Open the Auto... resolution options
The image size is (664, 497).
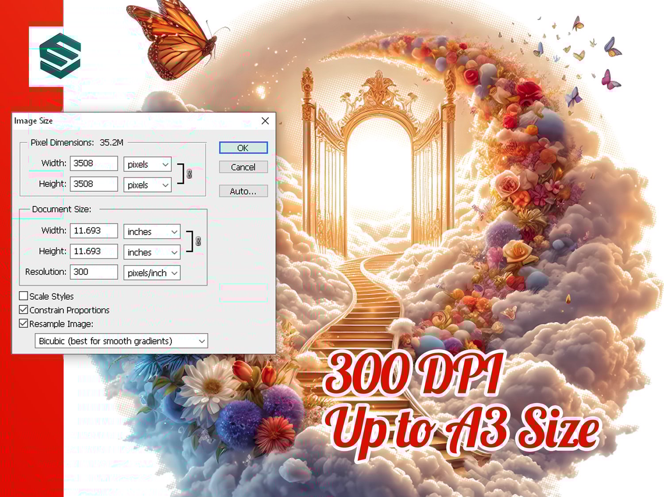pyautogui.click(x=243, y=191)
